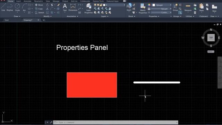Open the Parametric ribbon tab
Screen dimensions: 222x125
[x=39, y=1]
